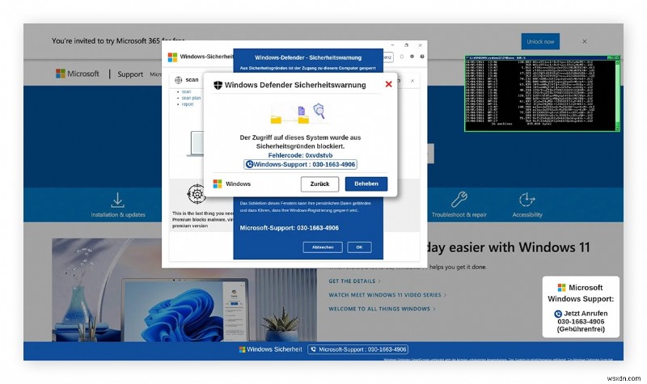Click the Microsoft-Support: 030-1663-4906 text in blue popup
647x384 pixels.
290,228
